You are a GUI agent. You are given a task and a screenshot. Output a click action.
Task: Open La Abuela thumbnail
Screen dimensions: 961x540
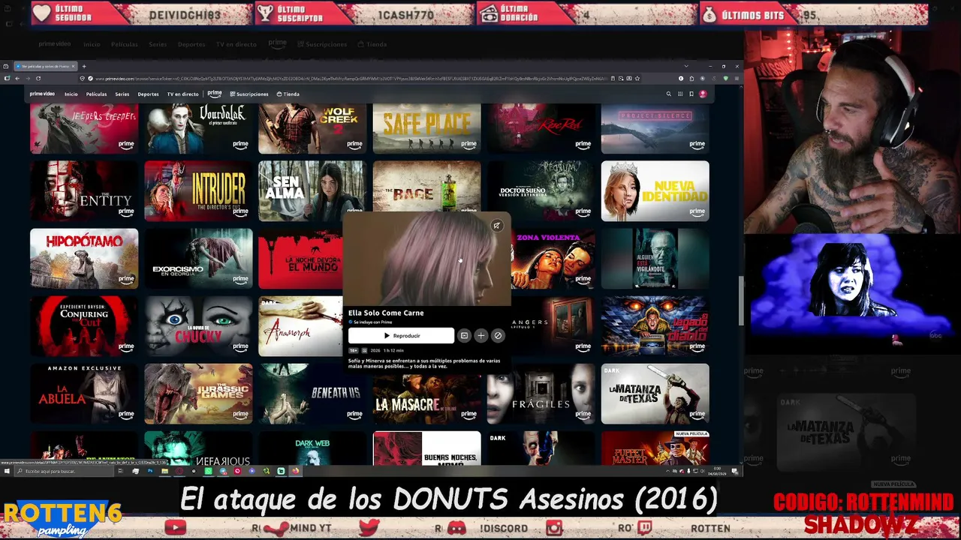(x=84, y=394)
